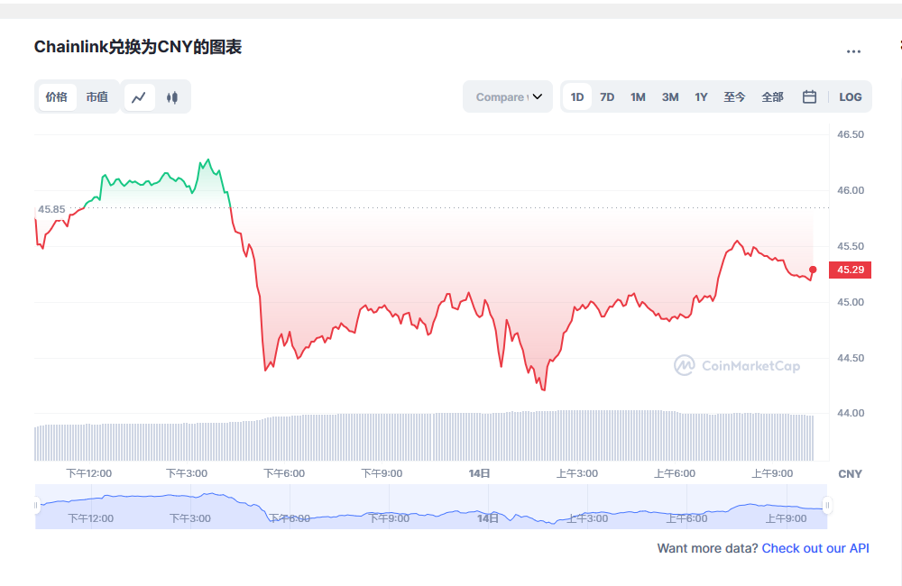Select the 市值 market cap tab
This screenshot has height=586, width=902.
pos(97,97)
